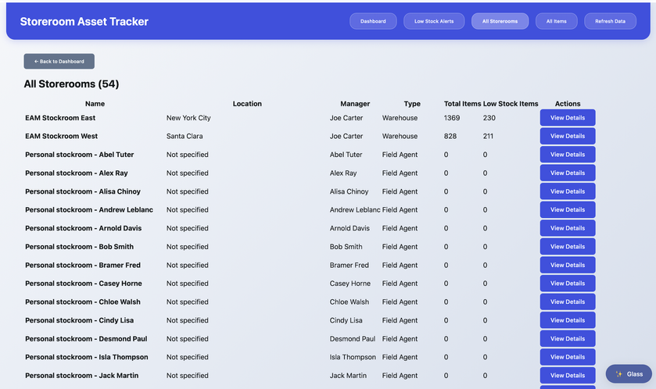The image size is (656, 389).
Task: Select the All Storerooms nav tab
Action: coord(500,21)
